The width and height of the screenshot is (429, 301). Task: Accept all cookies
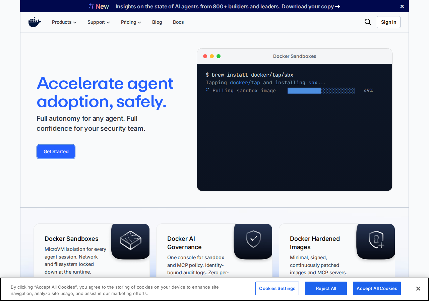(x=377, y=288)
